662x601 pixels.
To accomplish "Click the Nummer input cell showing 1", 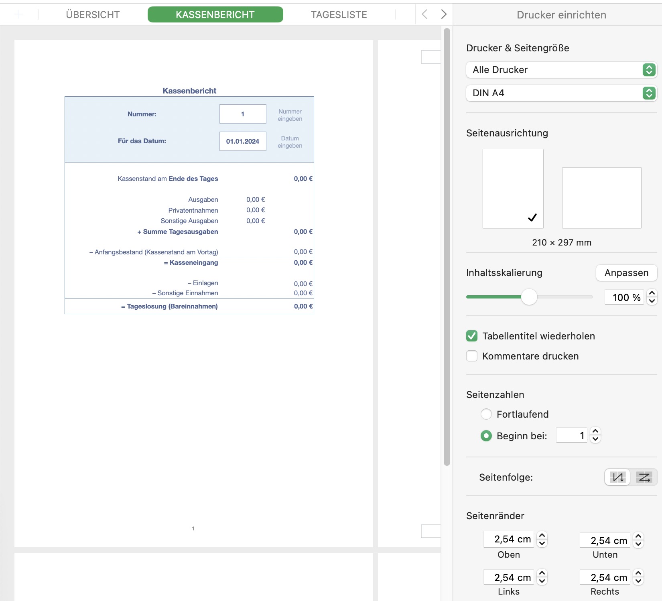I will [243, 114].
